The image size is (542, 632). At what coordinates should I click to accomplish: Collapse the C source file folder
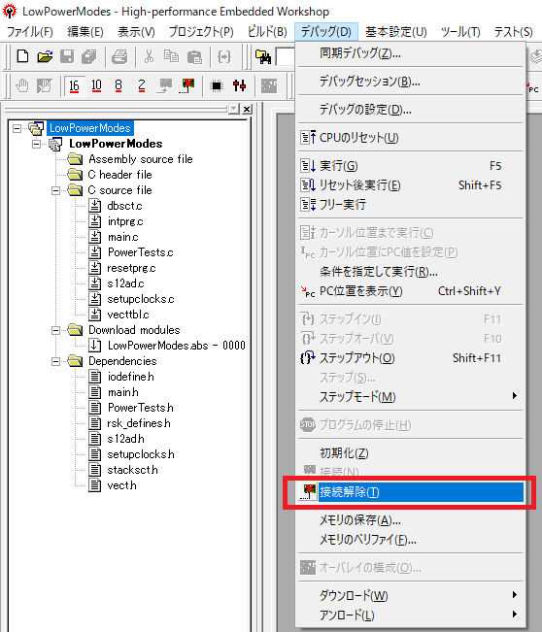(x=55, y=190)
